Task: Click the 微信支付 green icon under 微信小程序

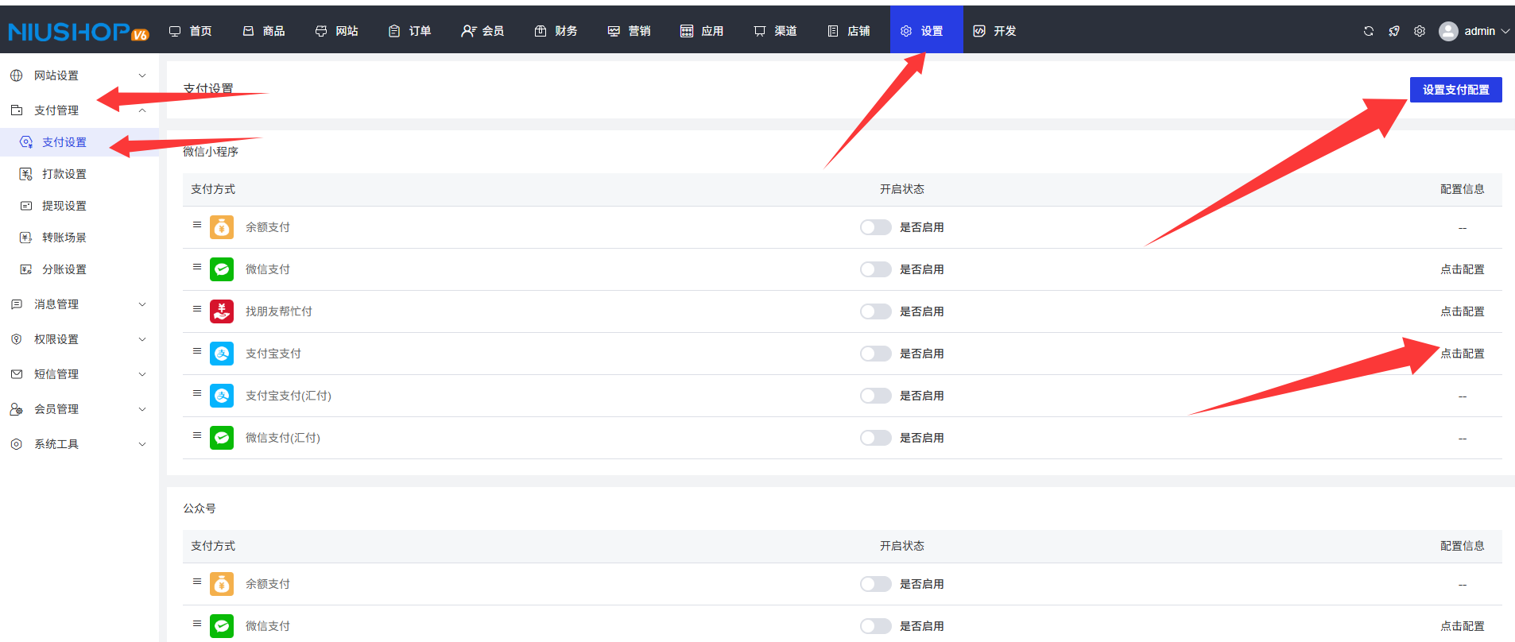Action: (222, 269)
